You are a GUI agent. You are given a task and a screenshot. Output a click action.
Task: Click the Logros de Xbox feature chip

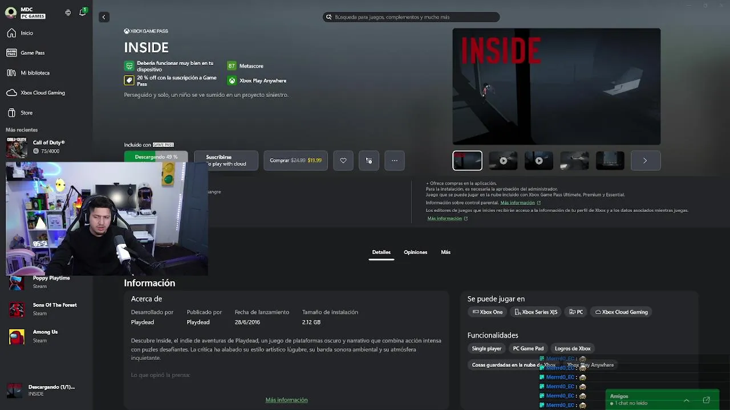tap(573, 348)
